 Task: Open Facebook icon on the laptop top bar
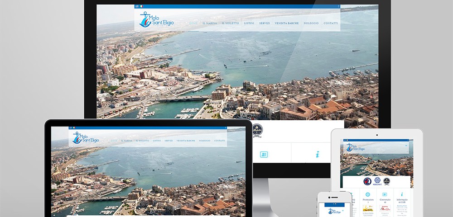226,127
